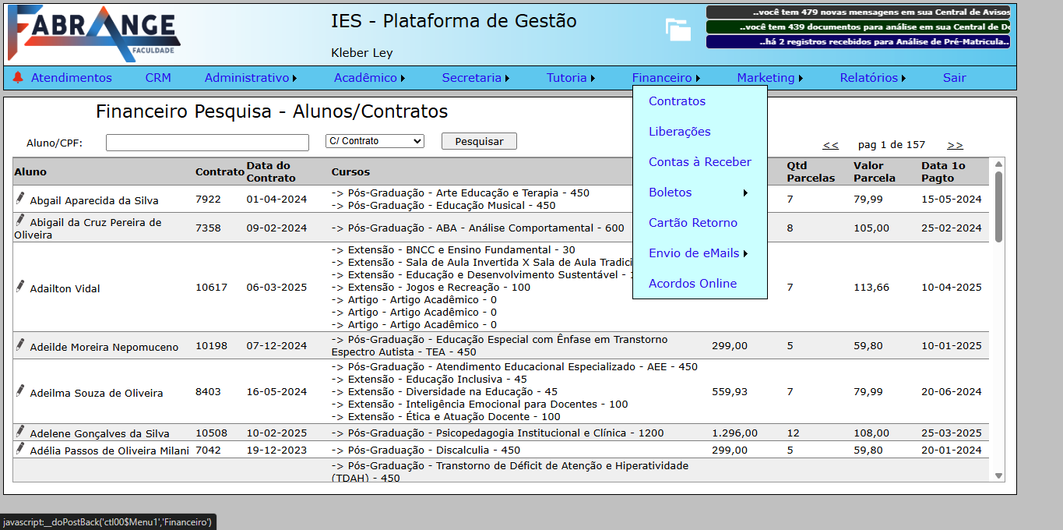The height and width of the screenshot is (530, 1063).
Task: Expand the Marketing menu
Action: pos(769,78)
